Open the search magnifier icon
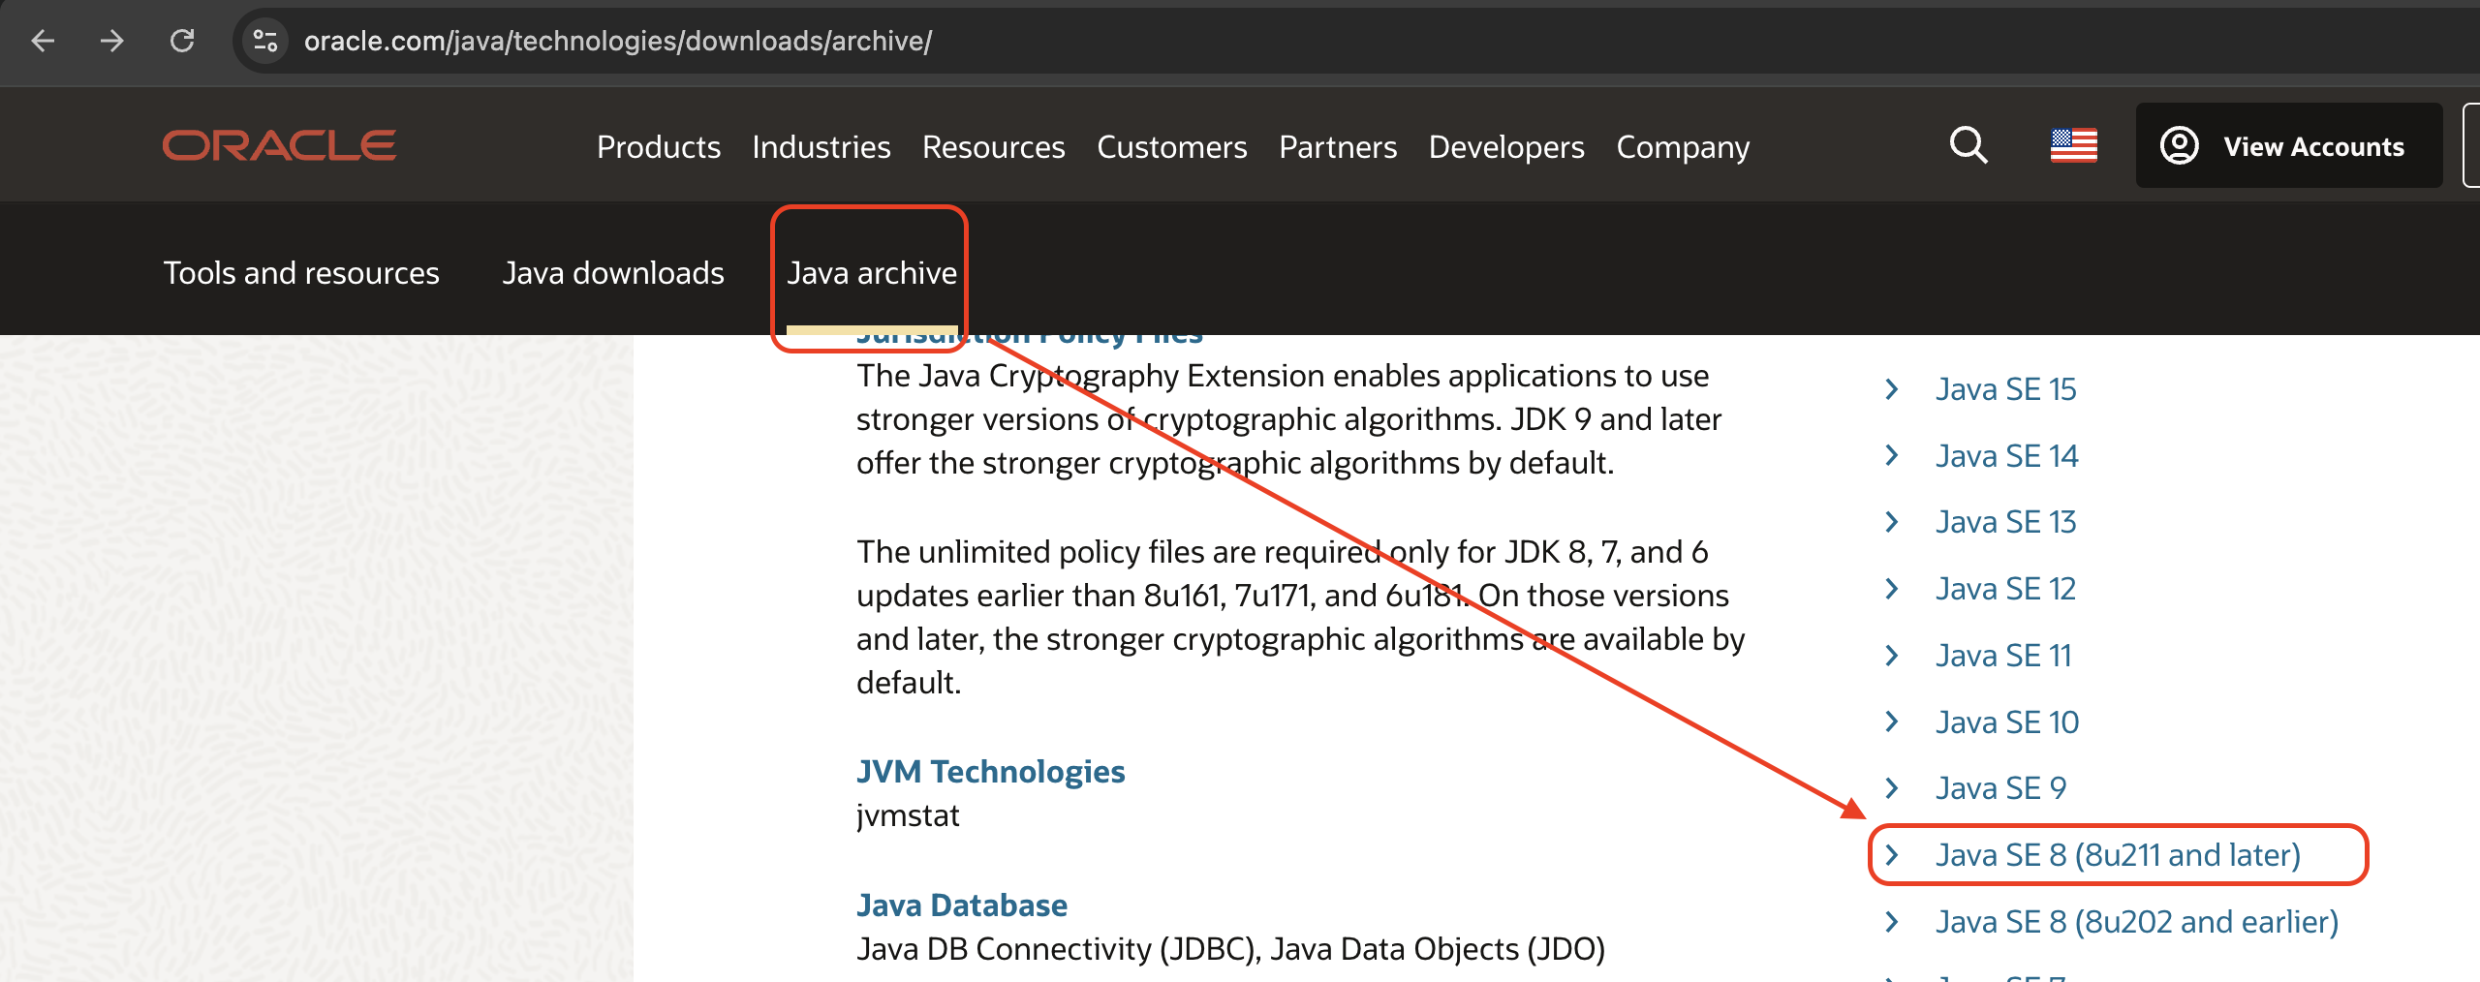The height and width of the screenshot is (982, 2480). (x=1968, y=146)
